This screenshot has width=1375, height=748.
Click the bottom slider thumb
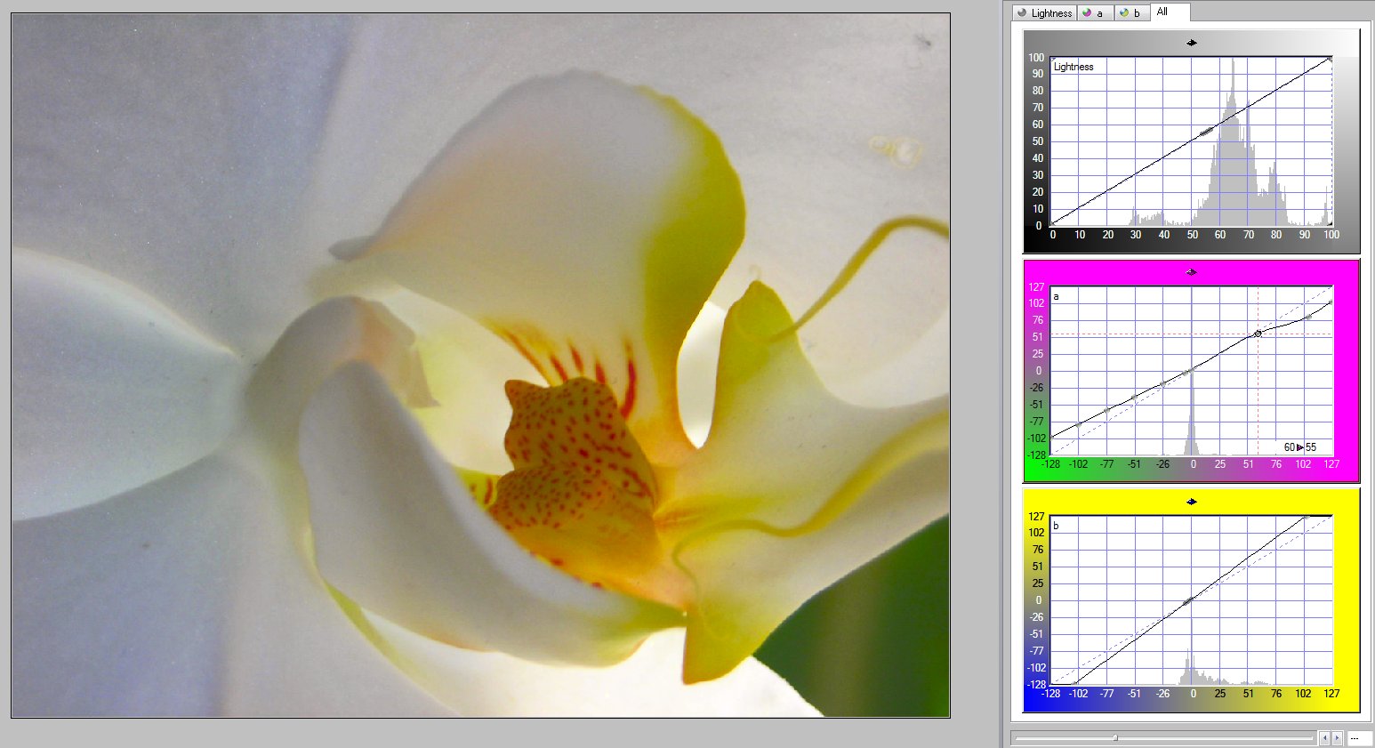[x=1115, y=737]
